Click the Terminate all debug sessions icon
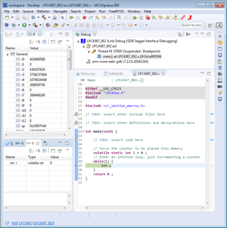Screen dimensions: 227x228 pyautogui.click(x=148, y=18)
